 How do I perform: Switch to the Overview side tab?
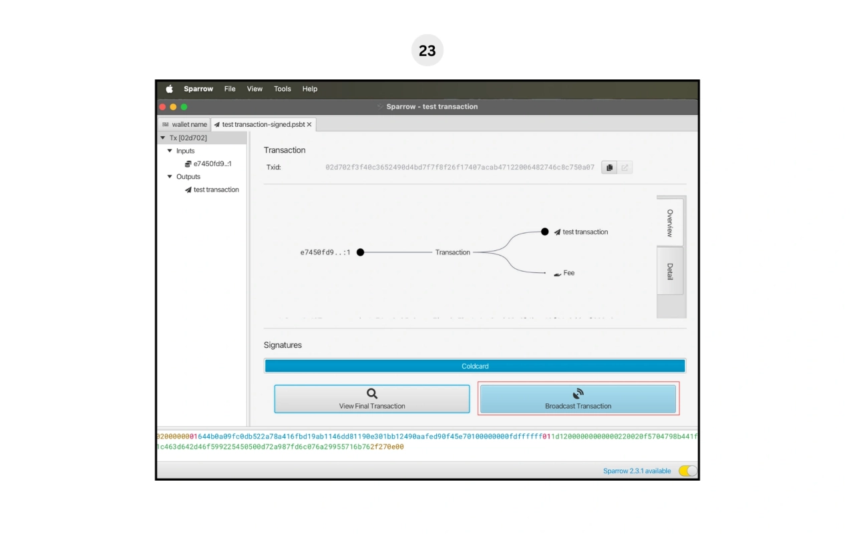(x=670, y=222)
